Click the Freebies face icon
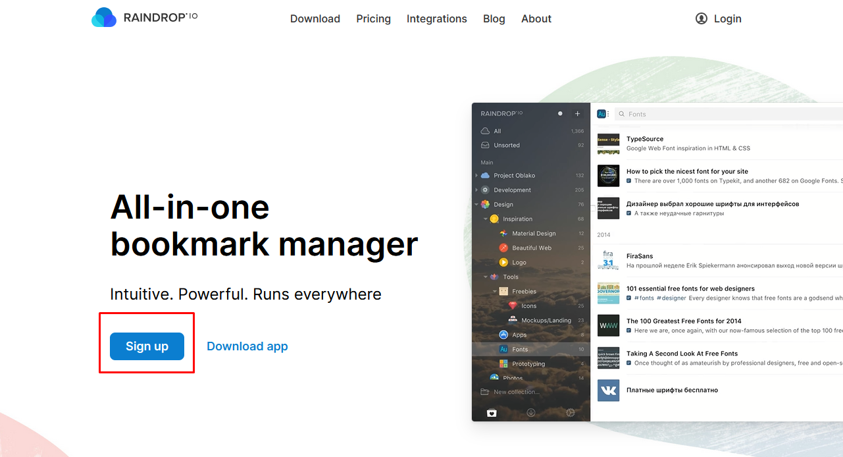This screenshot has width=843, height=457. (x=503, y=291)
